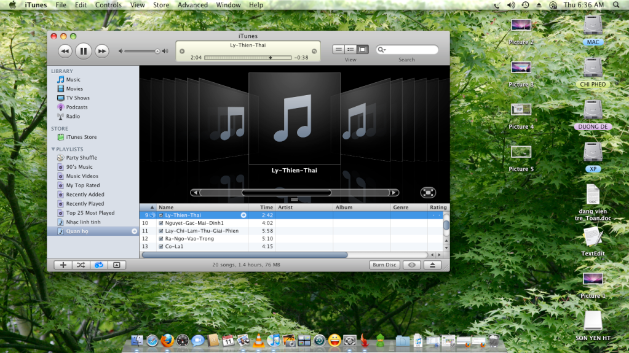The width and height of the screenshot is (629, 353).
Task: Select My Top Rated playlist
Action: (x=82, y=185)
